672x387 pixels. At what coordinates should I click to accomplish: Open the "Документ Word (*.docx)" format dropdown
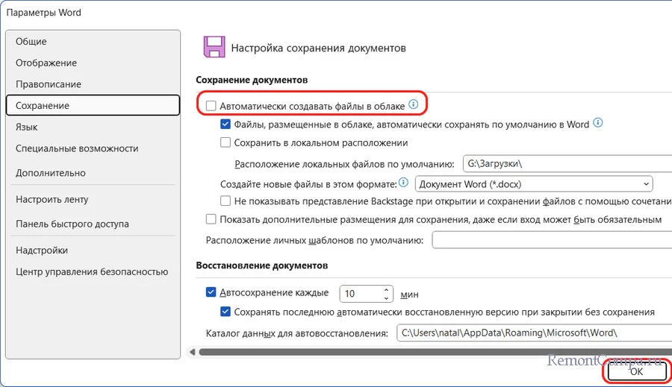(x=534, y=183)
